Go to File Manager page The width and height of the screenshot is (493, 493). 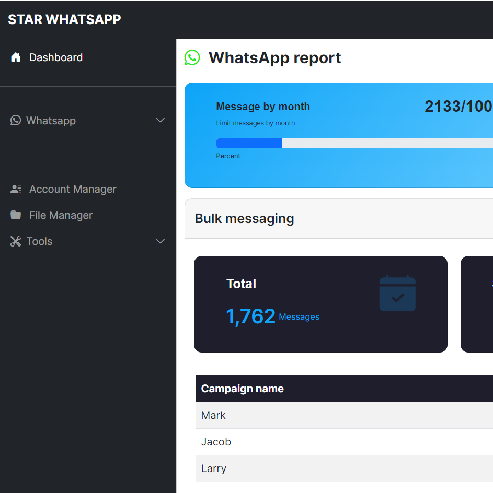[61, 215]
